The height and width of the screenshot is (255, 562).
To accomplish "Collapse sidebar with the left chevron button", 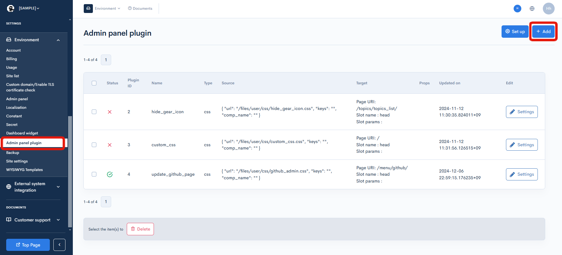I will pyautogui.click(x=59, y=245).
